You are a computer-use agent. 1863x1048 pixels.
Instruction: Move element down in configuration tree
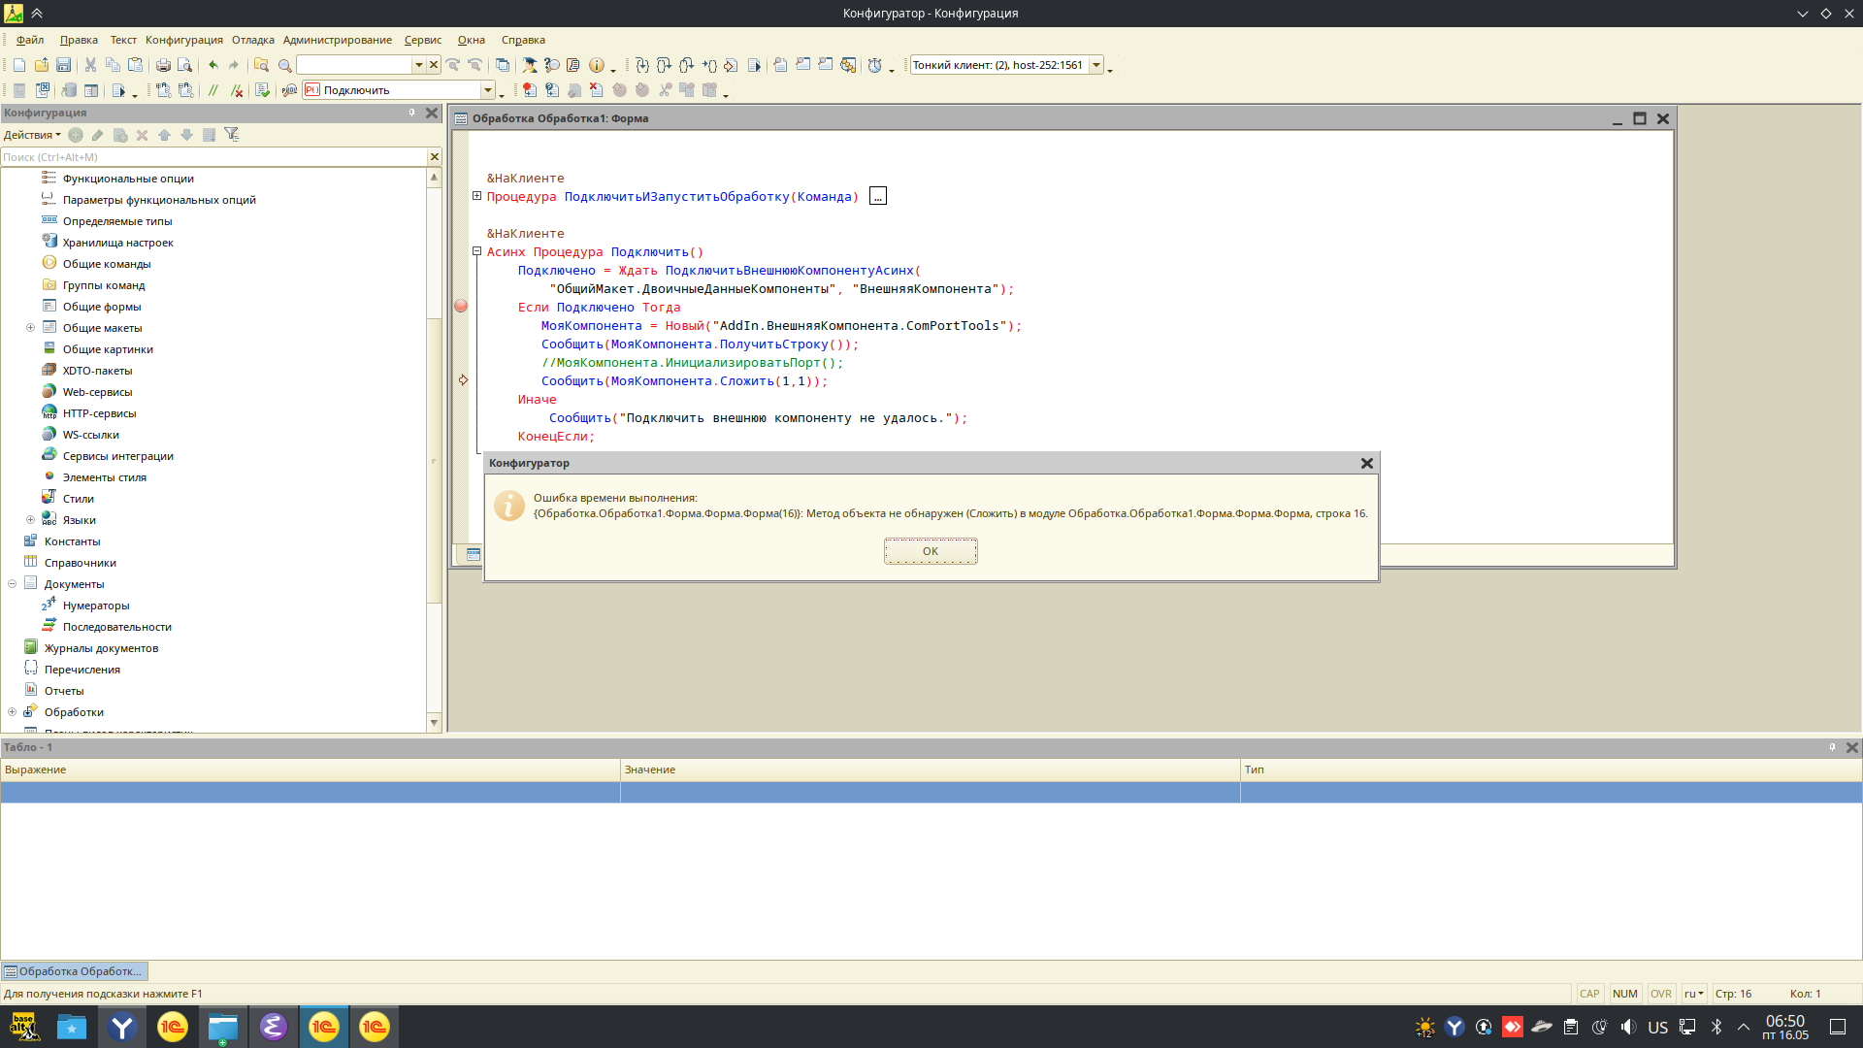click(186, 135)
